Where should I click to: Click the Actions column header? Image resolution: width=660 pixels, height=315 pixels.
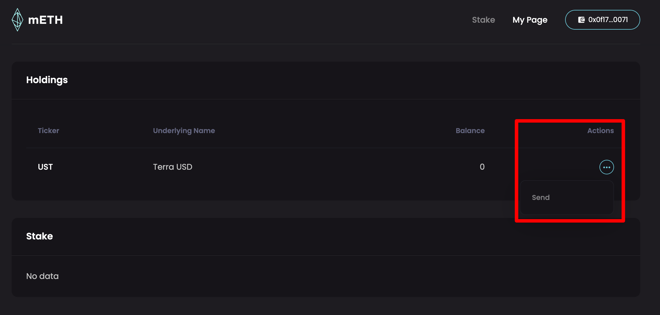(600, 131)
